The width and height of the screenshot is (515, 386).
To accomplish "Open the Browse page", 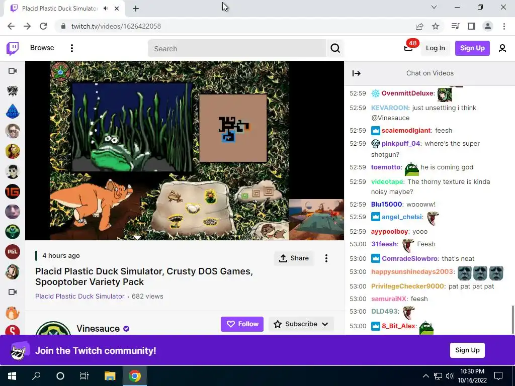I will pyautogui.click(x=42, y=48).
